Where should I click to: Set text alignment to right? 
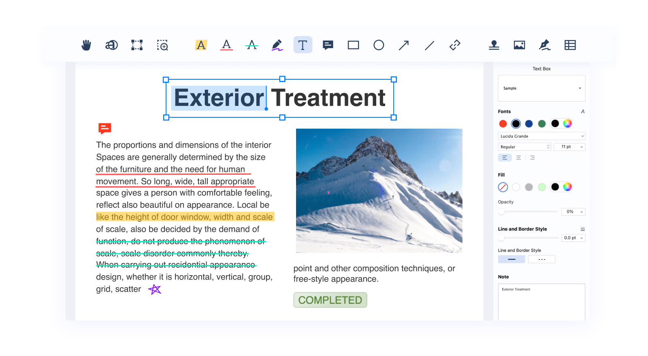[x=532, y=158]
